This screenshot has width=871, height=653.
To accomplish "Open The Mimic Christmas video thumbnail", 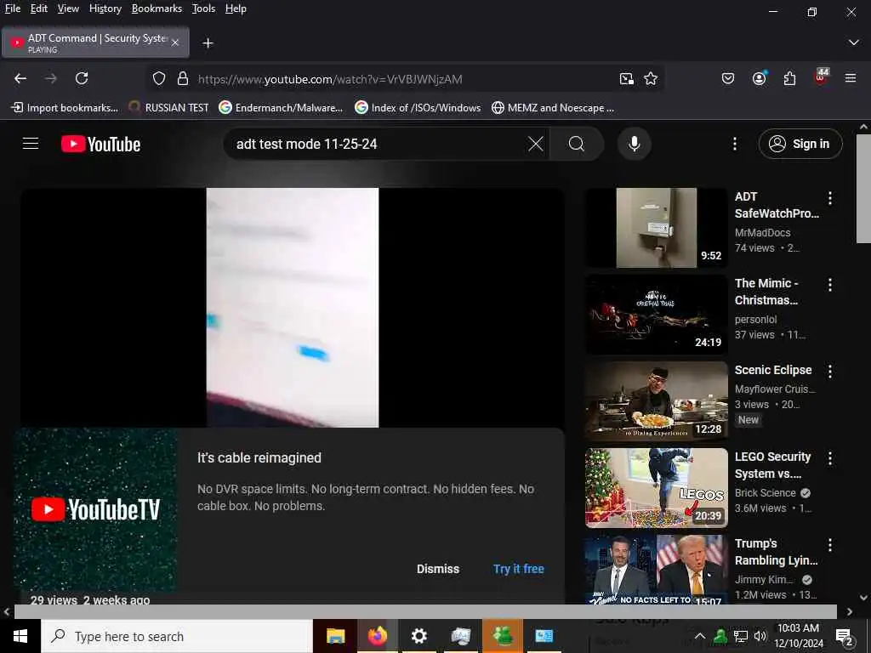I will coord(656,315).
